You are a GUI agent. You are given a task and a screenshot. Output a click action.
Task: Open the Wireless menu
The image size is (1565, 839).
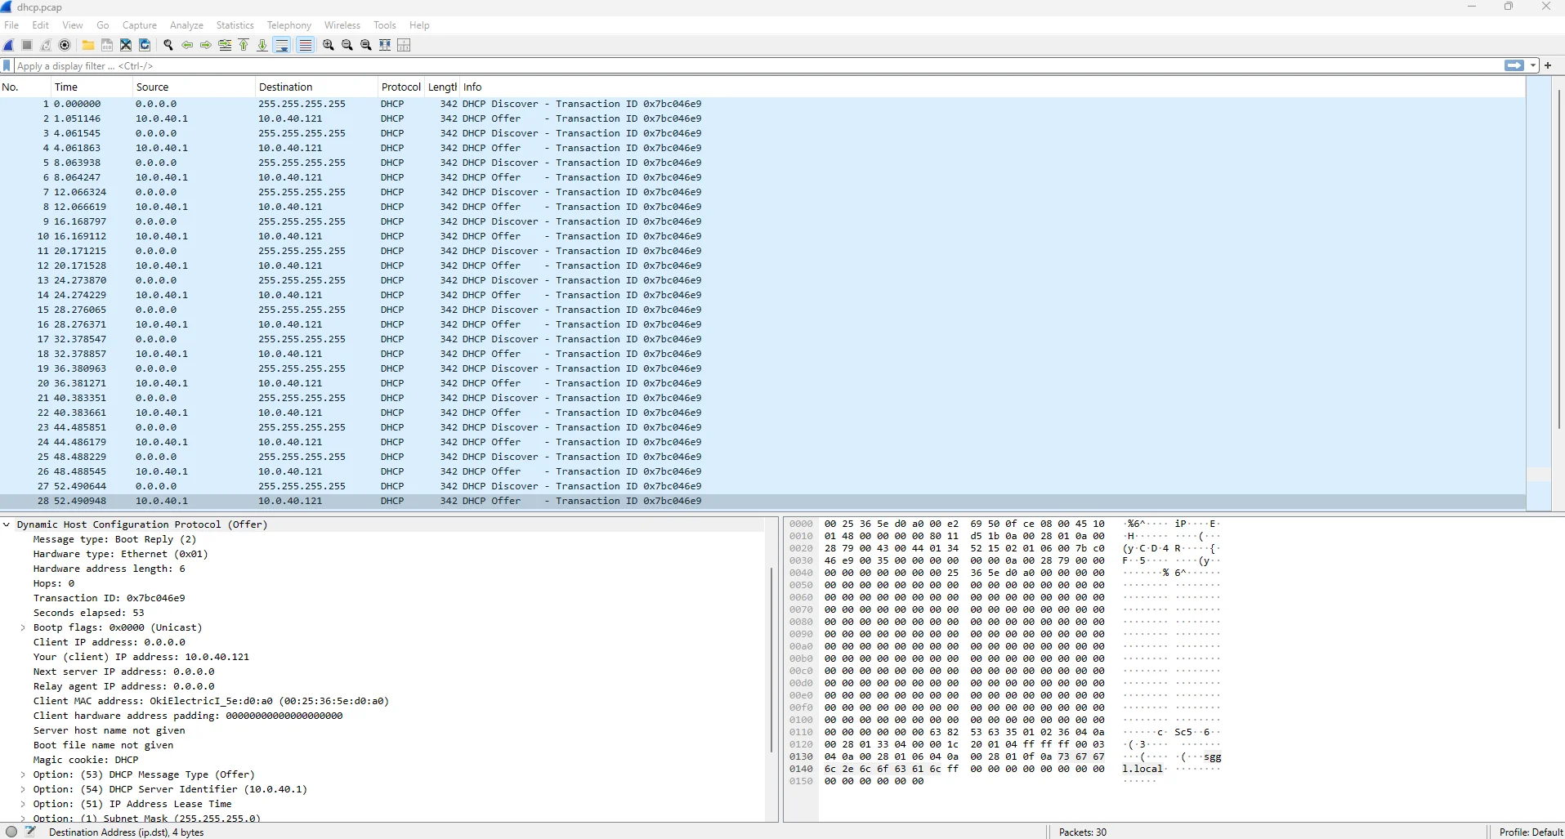[x=342, y=25]
